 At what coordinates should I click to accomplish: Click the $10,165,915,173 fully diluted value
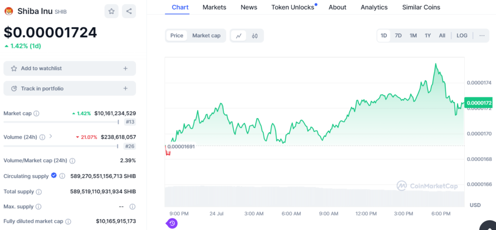point(116,221)
